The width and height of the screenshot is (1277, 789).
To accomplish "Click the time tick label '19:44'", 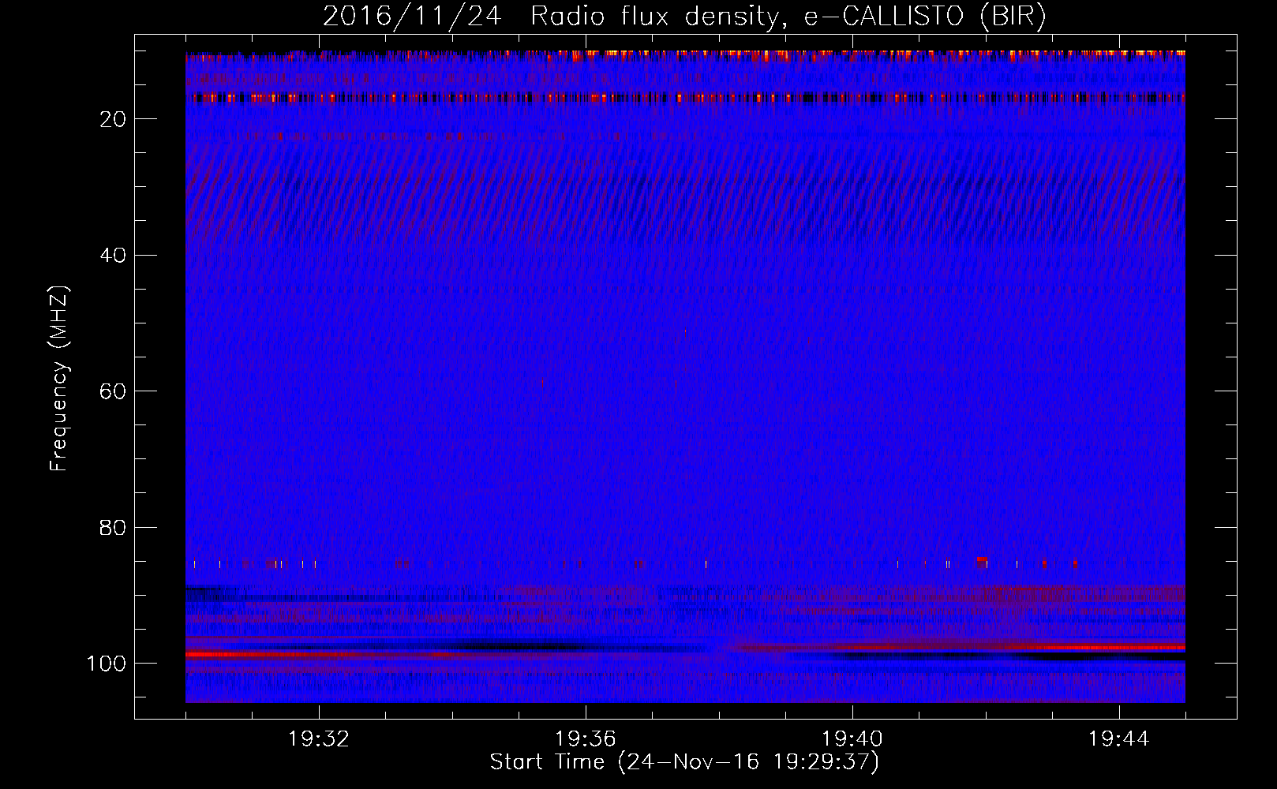I will pyautogui.click(x=1119, y=739).
